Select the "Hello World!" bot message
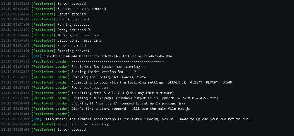The height and width of the screenshot is (136, 294). pos(146,119)
